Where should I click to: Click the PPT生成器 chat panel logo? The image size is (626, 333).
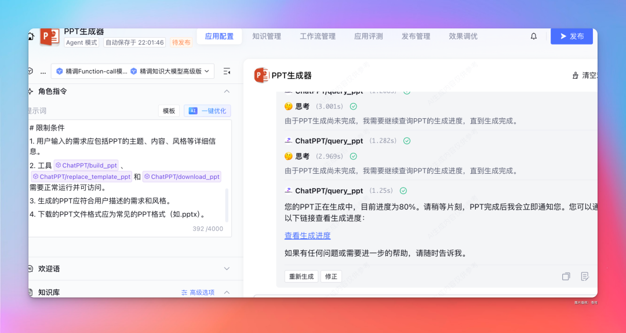[261, 75]
